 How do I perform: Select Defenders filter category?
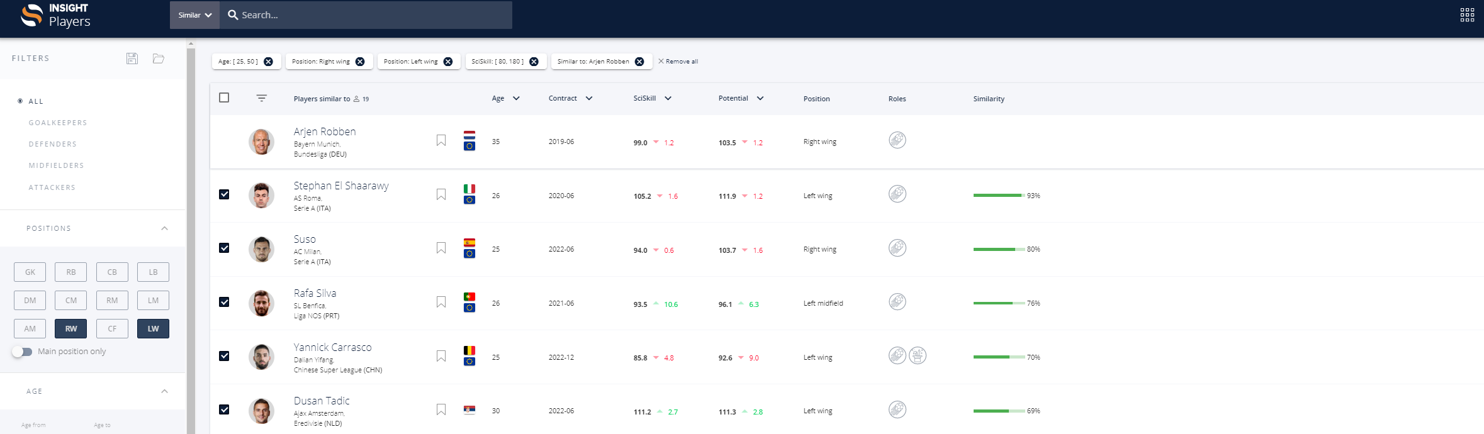pyautogui.click(x=53, y=144)
